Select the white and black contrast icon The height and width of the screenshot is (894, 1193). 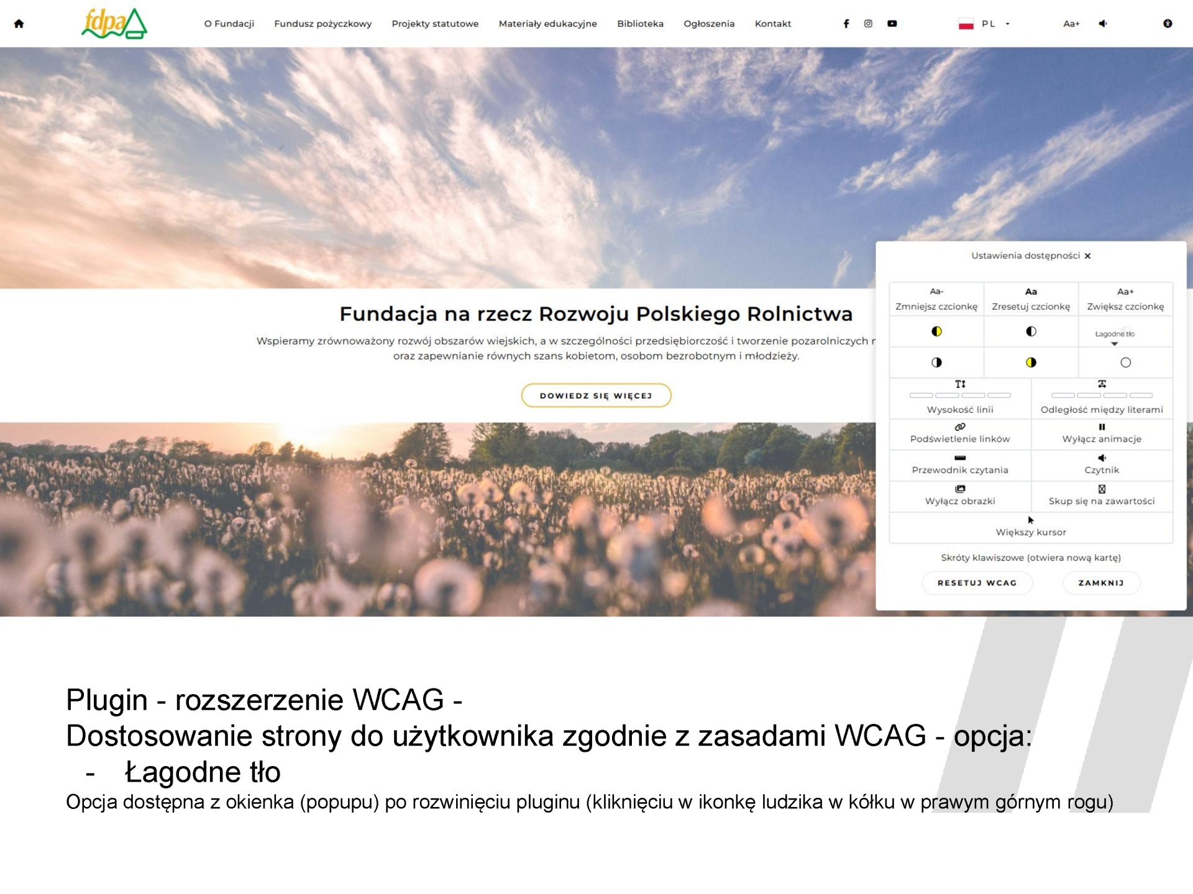point(936,363)
